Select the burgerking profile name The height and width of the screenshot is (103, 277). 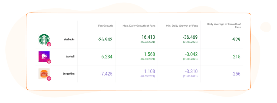(69, 74)
